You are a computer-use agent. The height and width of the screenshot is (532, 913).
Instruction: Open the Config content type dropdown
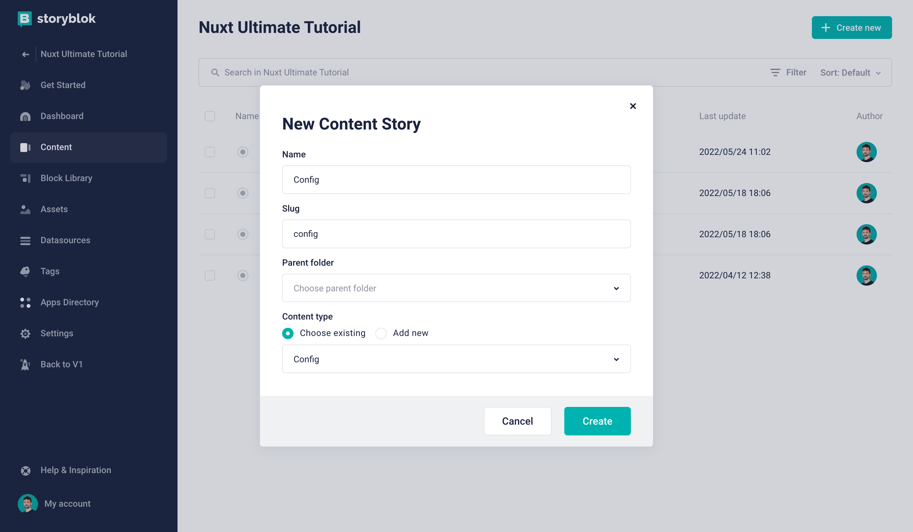point(456,359)
